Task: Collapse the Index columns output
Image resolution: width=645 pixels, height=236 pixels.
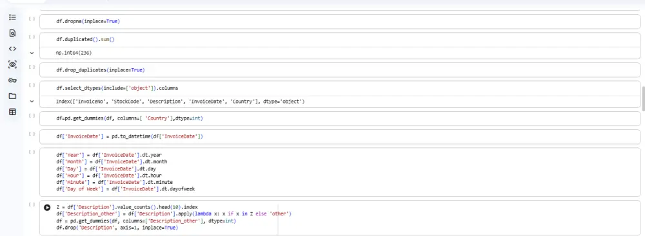Action: (x=32, y=102)
